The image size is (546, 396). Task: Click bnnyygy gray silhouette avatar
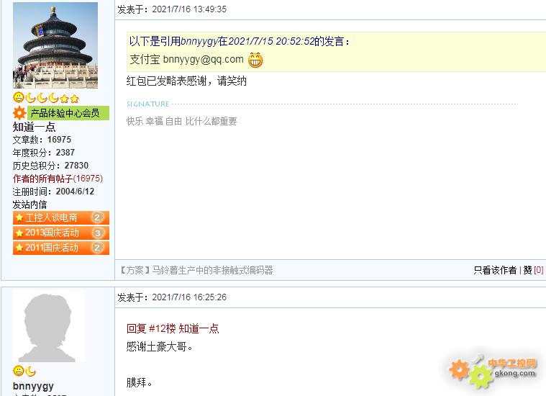pos(49,326)
